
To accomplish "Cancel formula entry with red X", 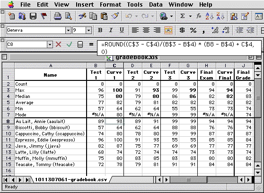I will [x=58, y=44].
